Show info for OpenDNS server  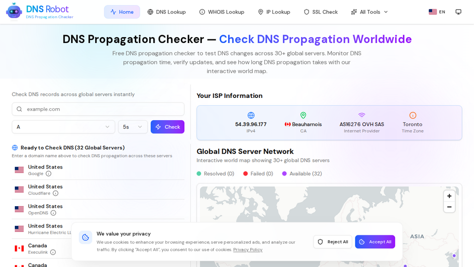click(x=53, y=213)
